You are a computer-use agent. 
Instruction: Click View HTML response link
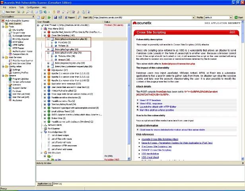pyautogui.click(x=151, y=103)
